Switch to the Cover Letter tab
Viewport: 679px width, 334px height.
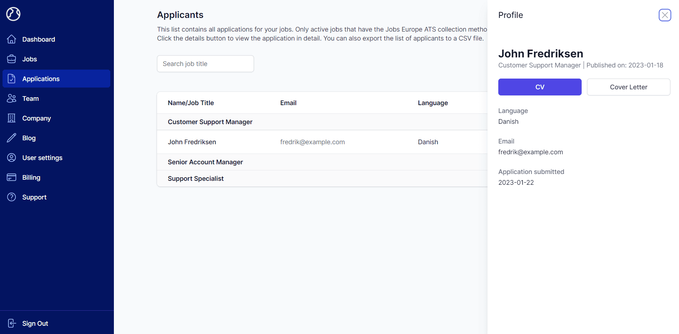pyautogui.click(x=628, y=87)
